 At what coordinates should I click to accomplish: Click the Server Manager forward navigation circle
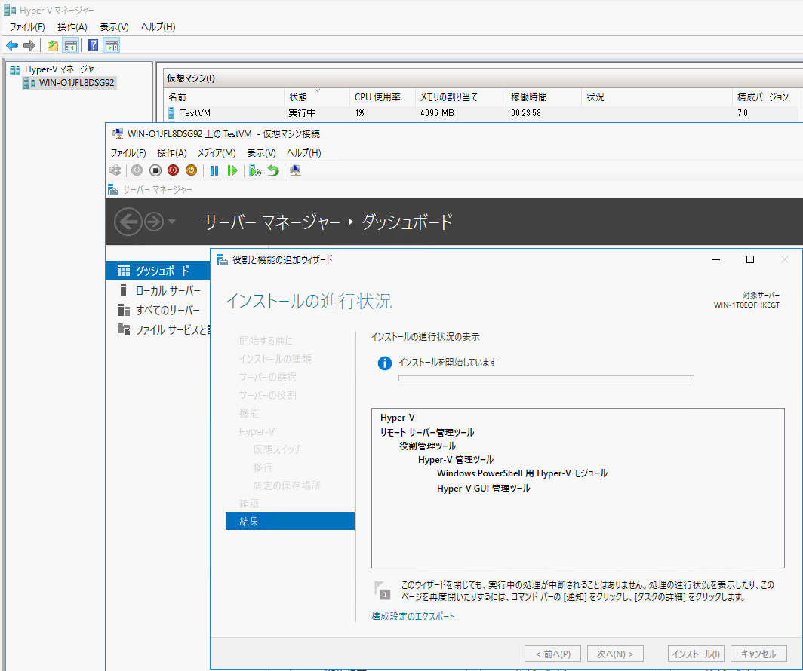tap(154, 222)
